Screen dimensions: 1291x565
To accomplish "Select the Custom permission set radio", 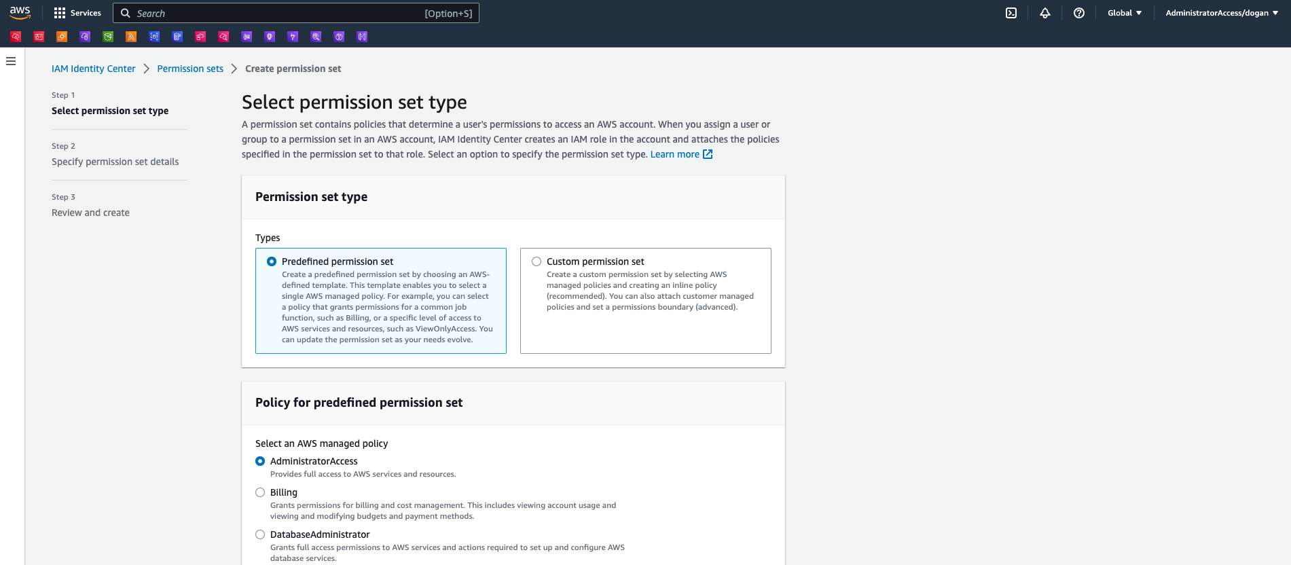I will coord(537,261).
